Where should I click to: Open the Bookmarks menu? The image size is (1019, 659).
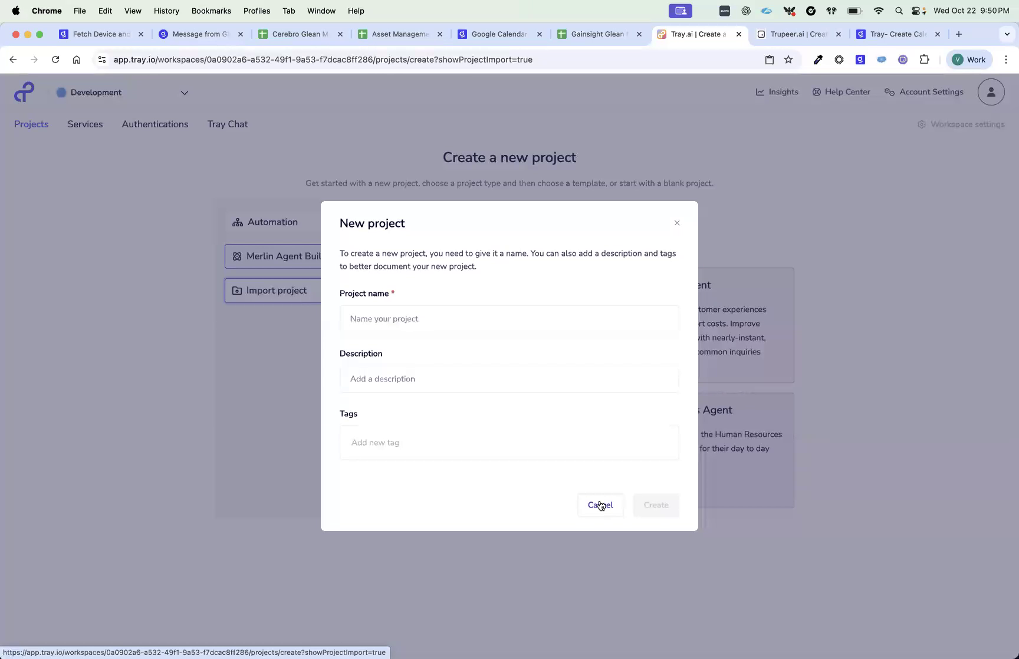[211, 11]
